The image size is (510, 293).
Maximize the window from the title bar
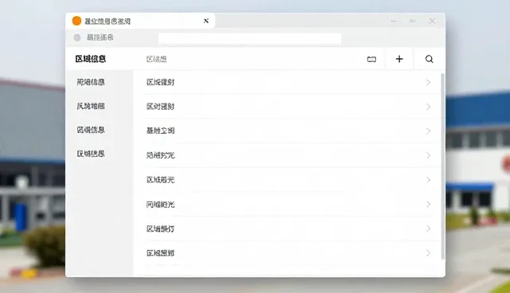tap(413, 21)
